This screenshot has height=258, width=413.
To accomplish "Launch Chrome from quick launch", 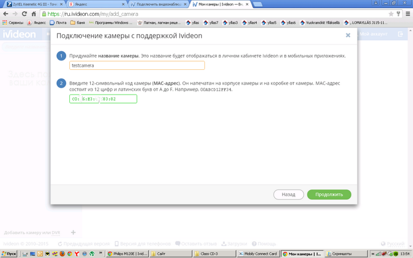I will [69, 254].
